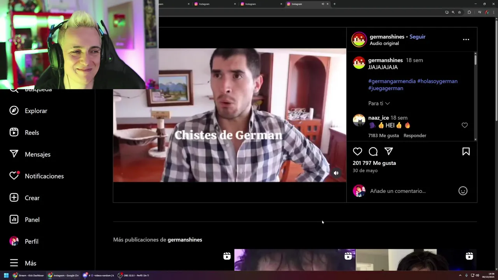
Task: Click the '30 de mayo' post date
Action: point(365,171)
